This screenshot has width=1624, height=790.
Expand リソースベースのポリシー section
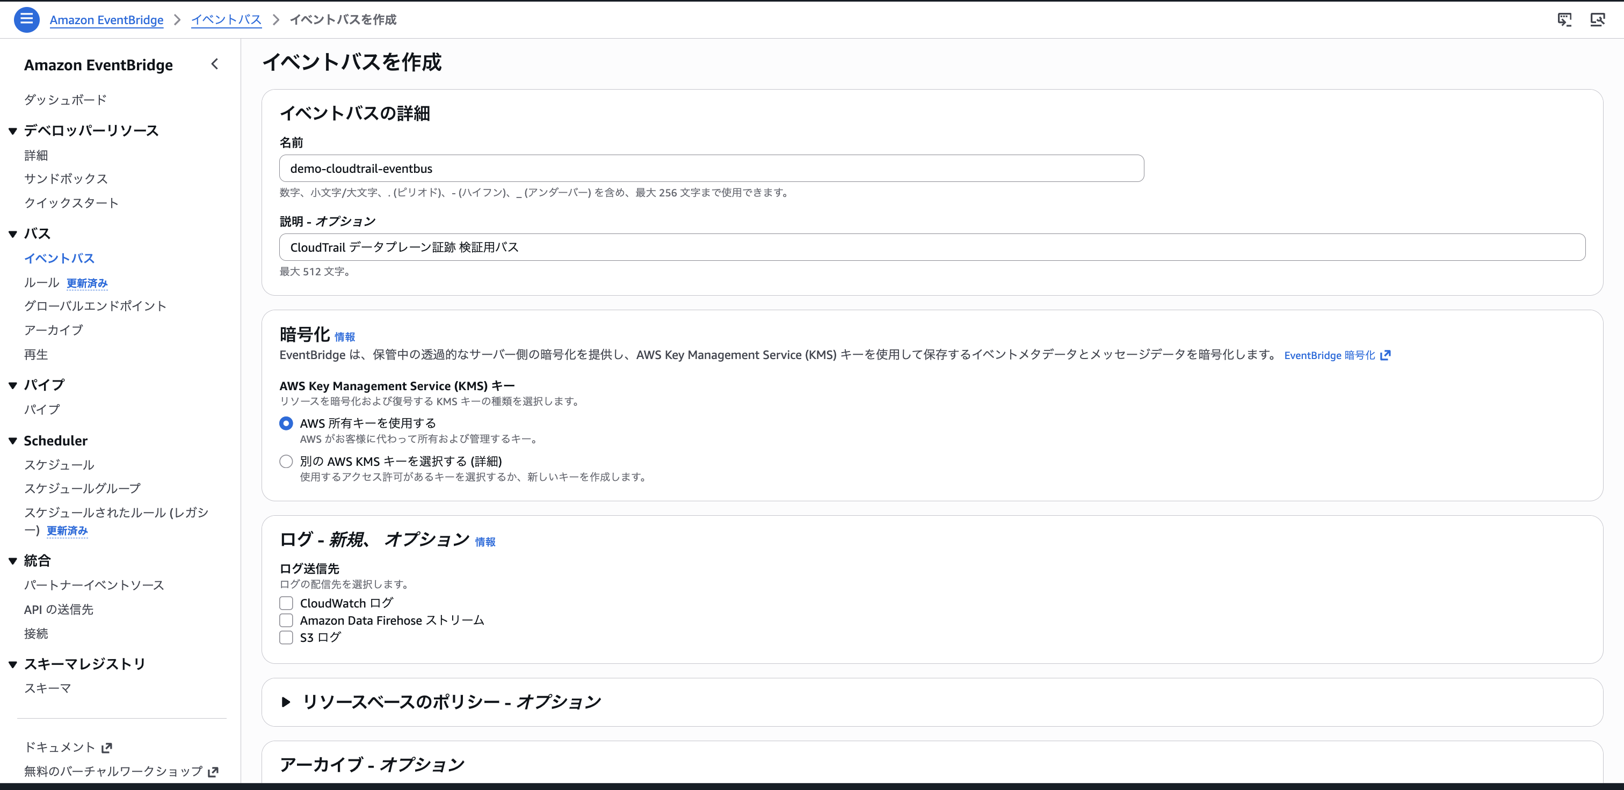coord(286,702)
